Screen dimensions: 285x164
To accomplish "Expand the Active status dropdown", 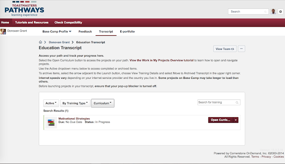I will tap(51, 103).
